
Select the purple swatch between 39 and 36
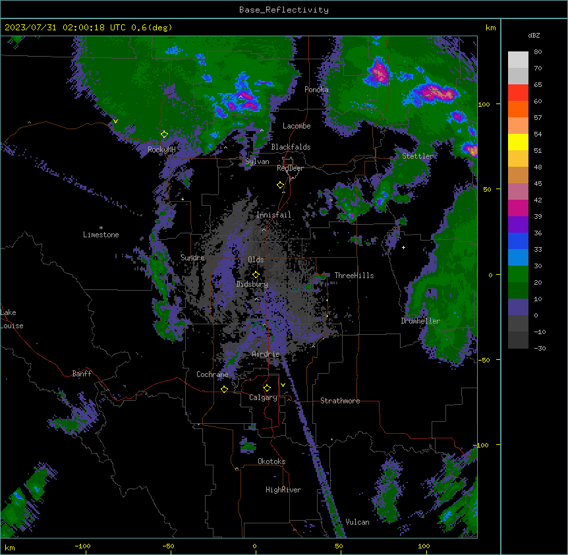[518, 225]
